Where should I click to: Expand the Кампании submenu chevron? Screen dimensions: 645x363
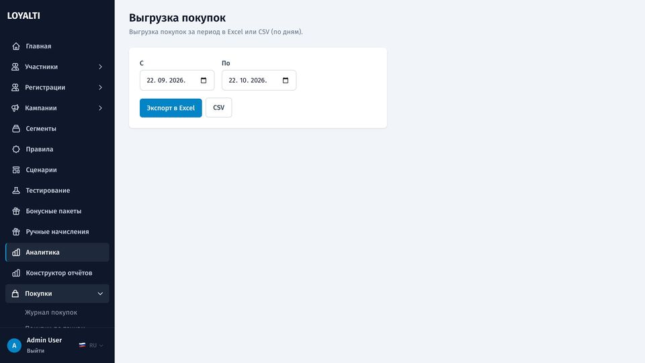[100, 108]
